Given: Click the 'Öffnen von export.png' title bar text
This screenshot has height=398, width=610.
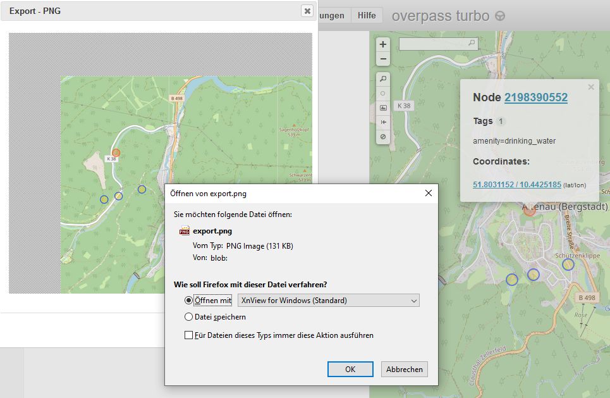Looking at the screenshot, I should click(x=208, y=194).
